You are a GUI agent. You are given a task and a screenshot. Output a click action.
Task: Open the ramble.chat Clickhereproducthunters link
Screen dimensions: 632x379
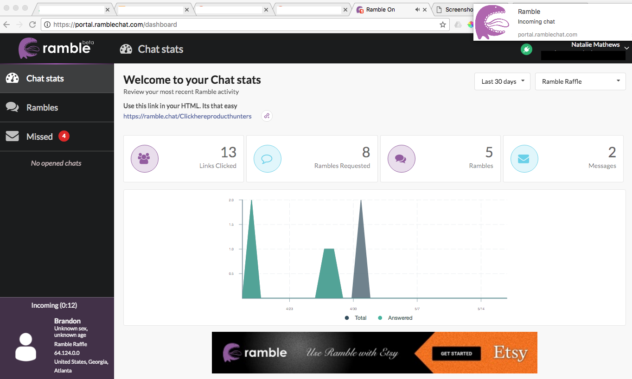point(187,116)
